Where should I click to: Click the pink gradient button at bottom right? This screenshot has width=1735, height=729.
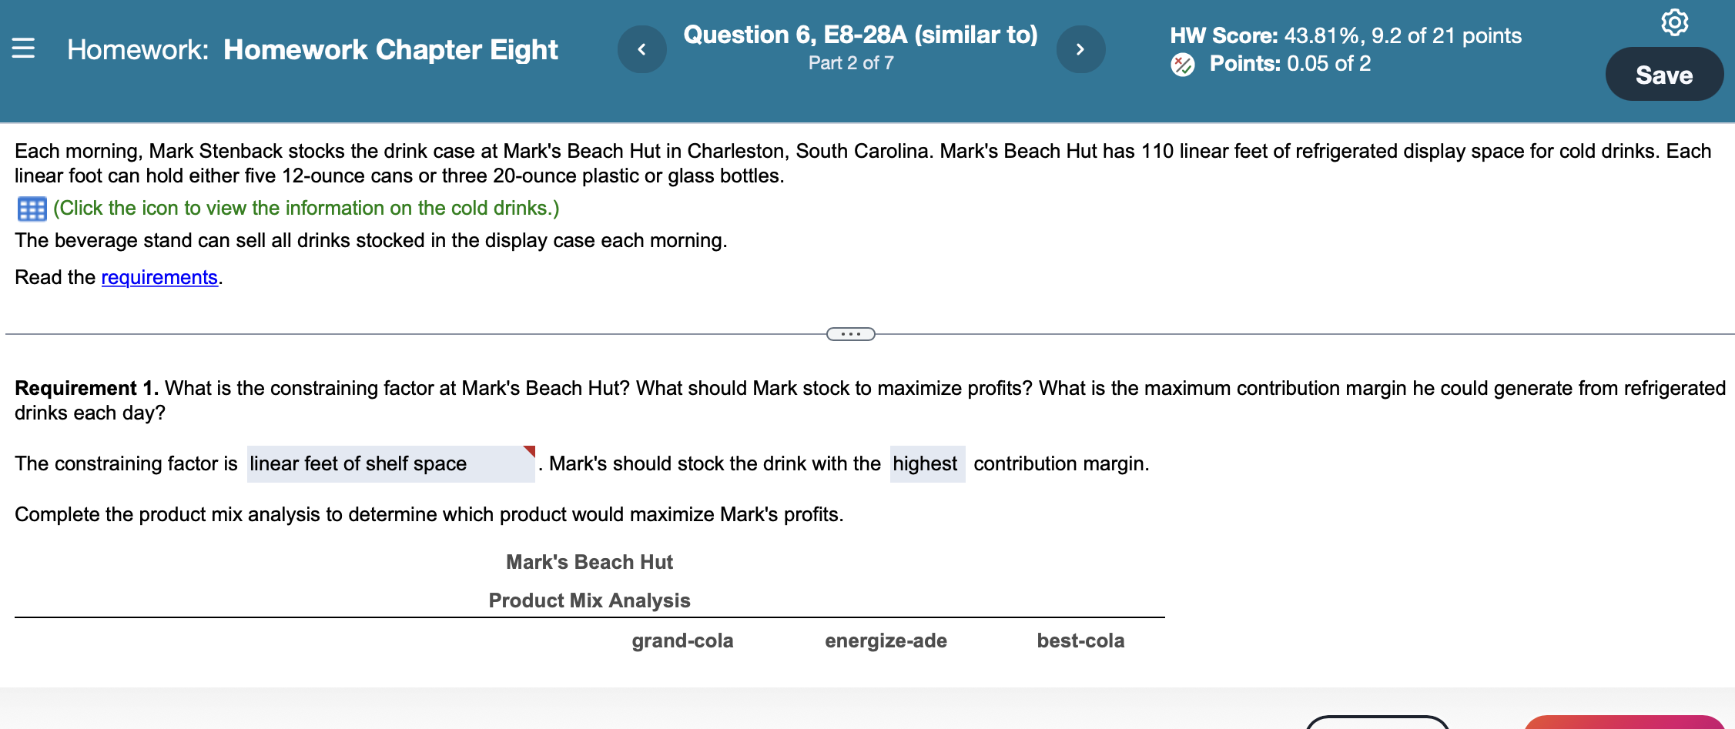tap(1625, 722)
